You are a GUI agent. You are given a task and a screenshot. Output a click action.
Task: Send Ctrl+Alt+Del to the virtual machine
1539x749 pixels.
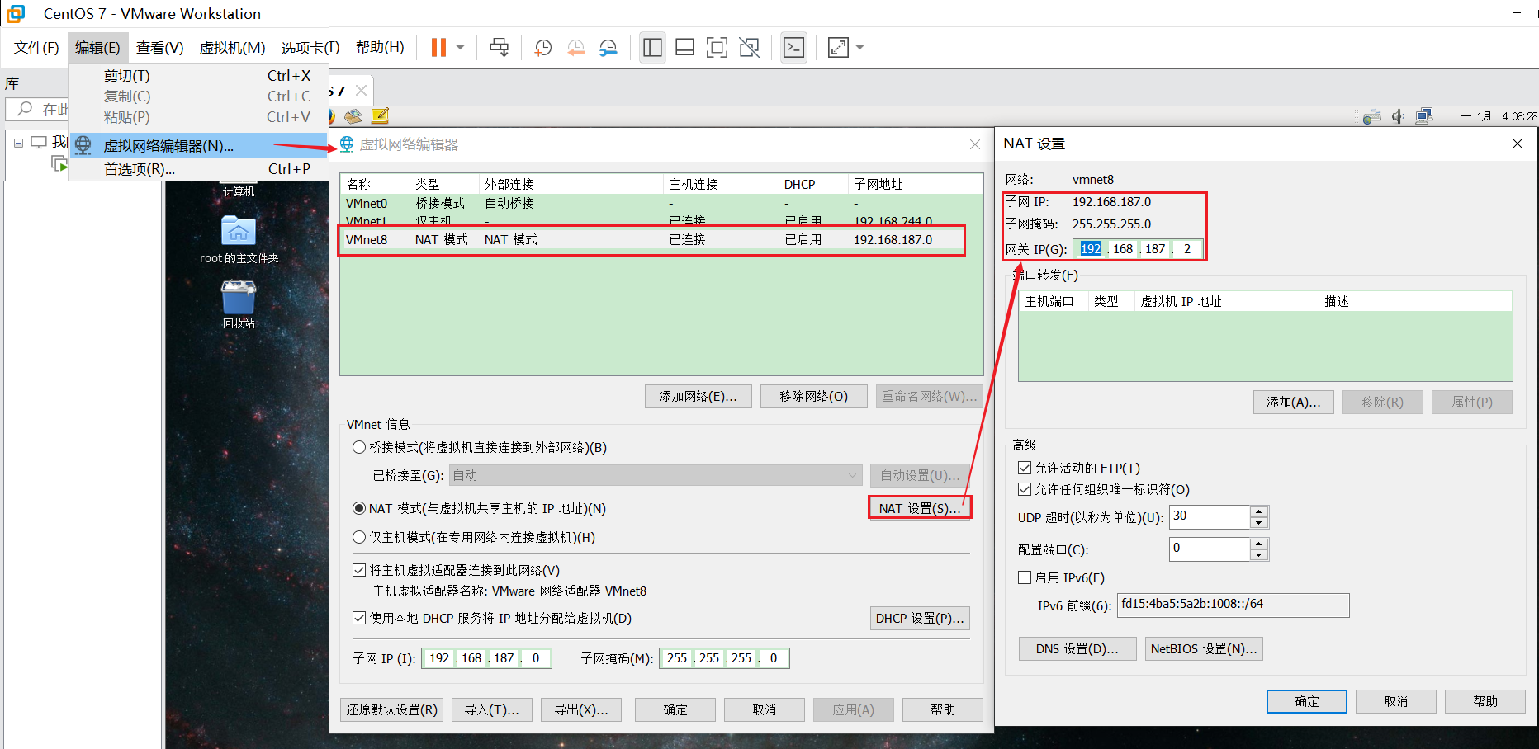click(x=499, y=47)
